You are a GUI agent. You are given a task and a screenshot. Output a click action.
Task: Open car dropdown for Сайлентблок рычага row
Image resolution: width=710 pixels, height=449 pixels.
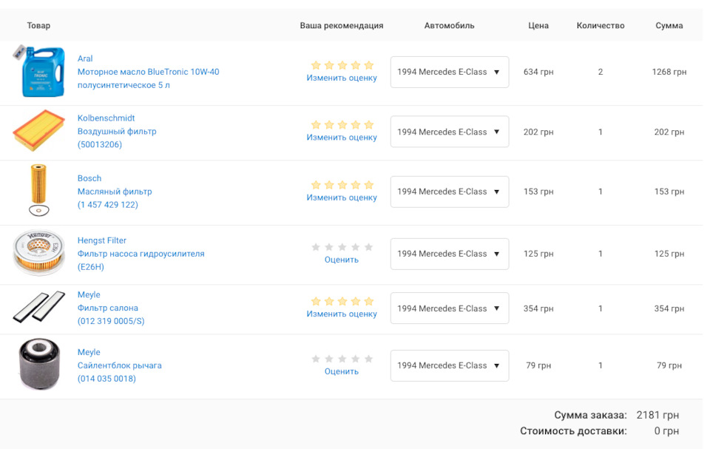click(x=450, y=365)
